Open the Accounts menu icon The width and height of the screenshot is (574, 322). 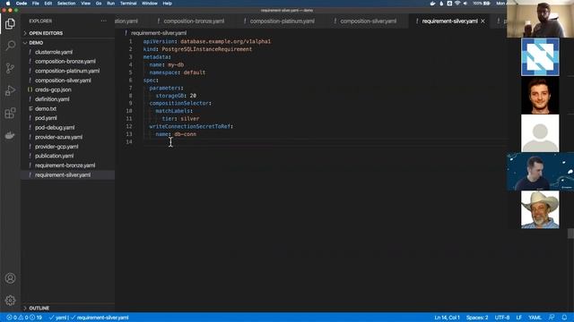(x=10, y=278)
